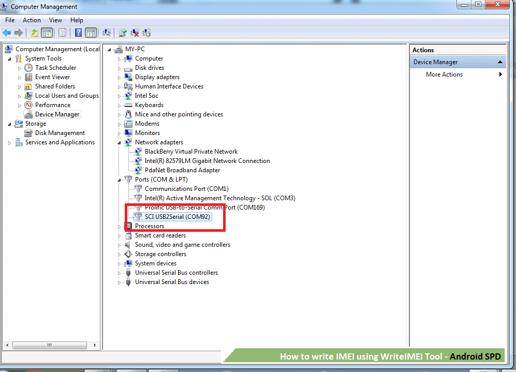Click the Shared Folders icon
This screenshot has width=516, height=372.
[x=28, y=86]
